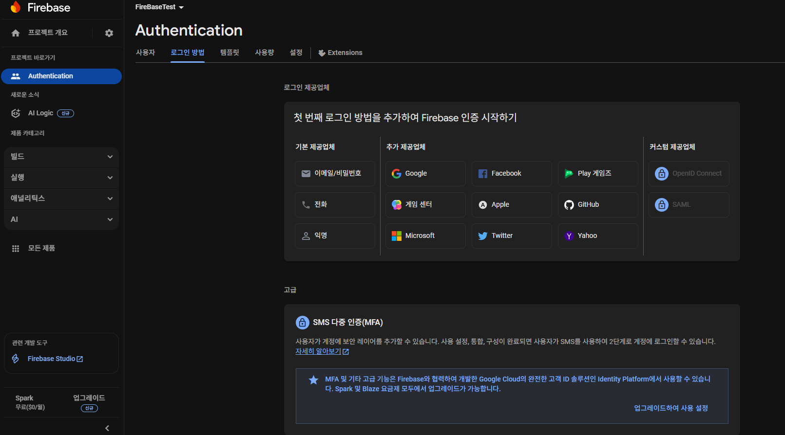Switch to the 설정 tab
This screenshot has width=785, height=435.
click(296, 53)
